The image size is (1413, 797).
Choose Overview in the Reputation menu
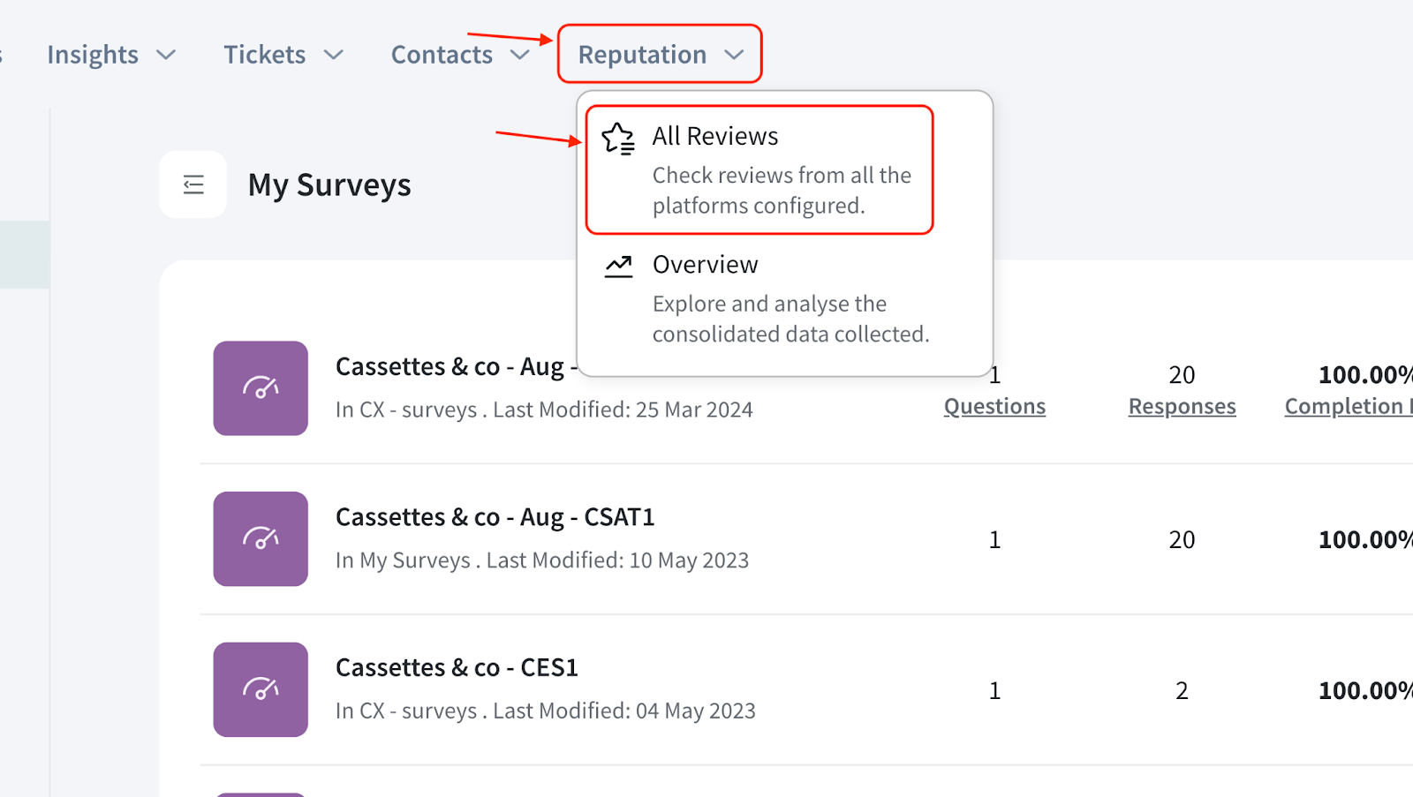[x=705, y=265]
